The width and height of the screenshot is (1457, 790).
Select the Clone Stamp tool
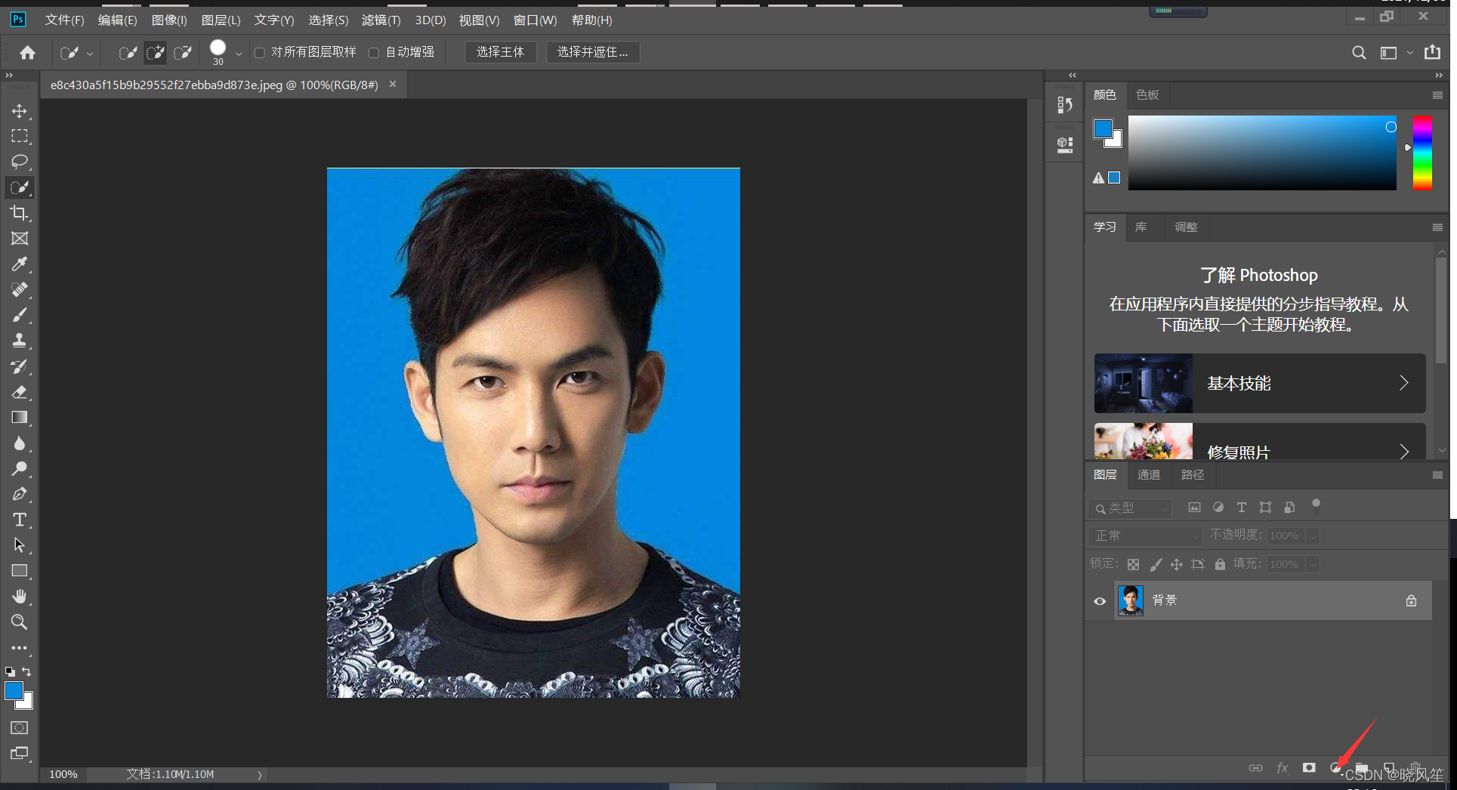click(x=20, y=341)
